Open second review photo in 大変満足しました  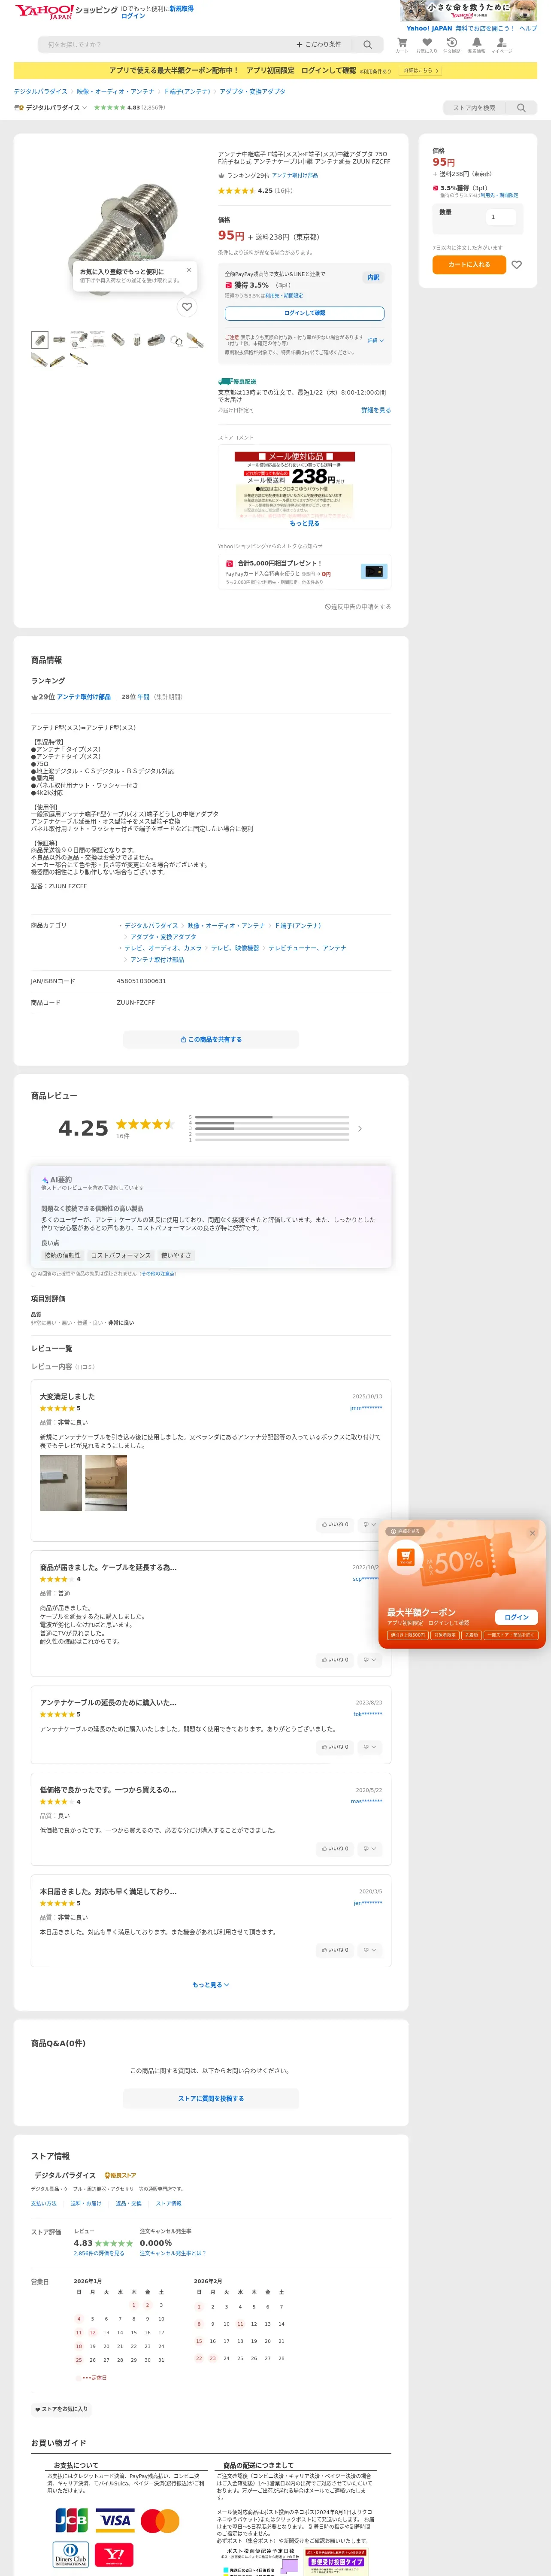pos(106,1482)
